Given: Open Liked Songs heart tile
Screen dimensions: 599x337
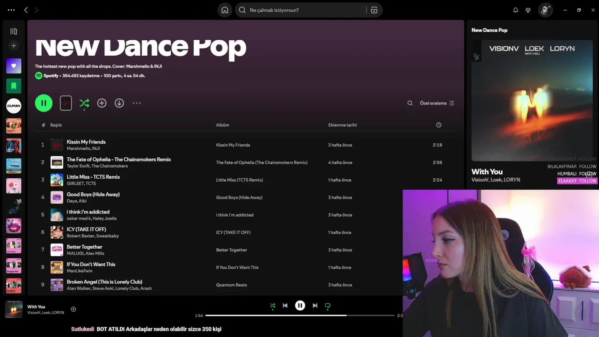Looking at the screenshot, I should pos(14,66).
